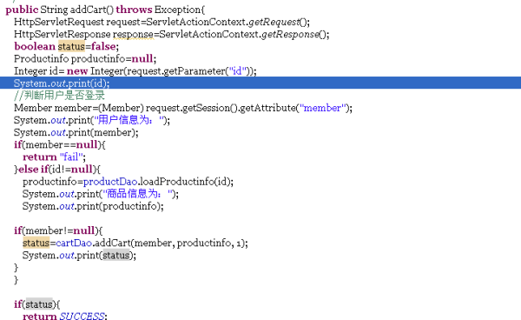Viewport: 521px width, 320px height.
Task: Click the 'Integer id= new Integer' line
Action: coord(135,70)
